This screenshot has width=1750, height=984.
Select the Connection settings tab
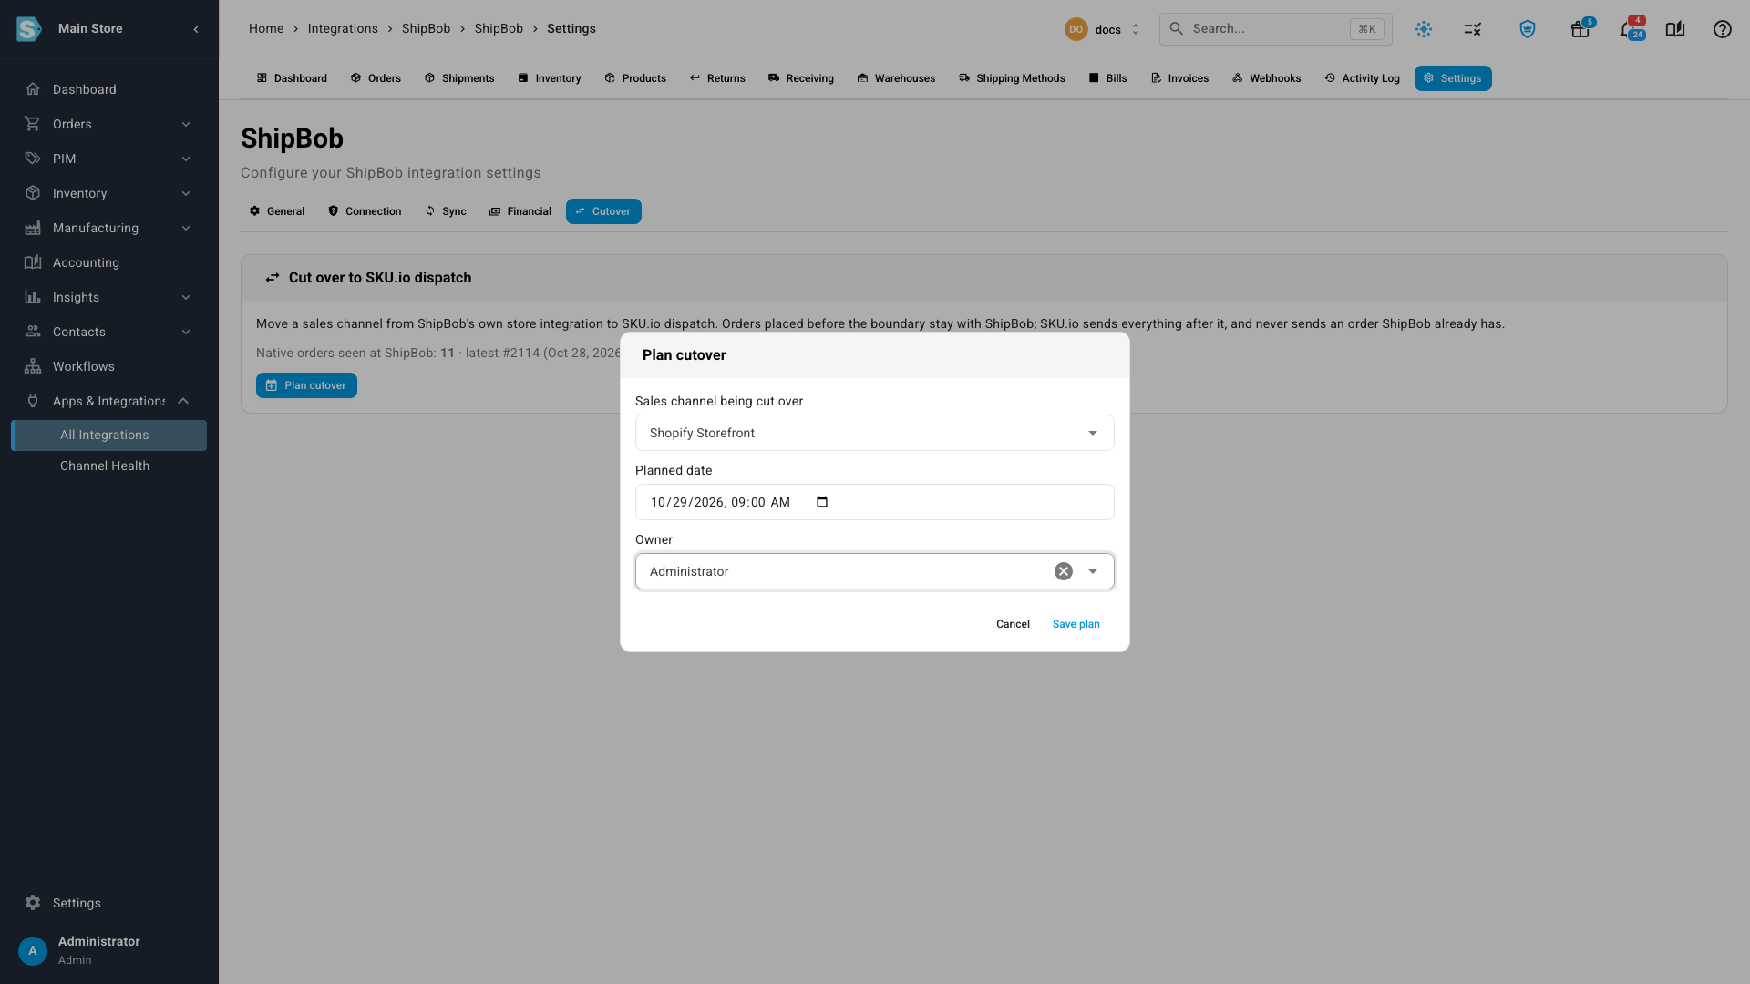point(365,211)
